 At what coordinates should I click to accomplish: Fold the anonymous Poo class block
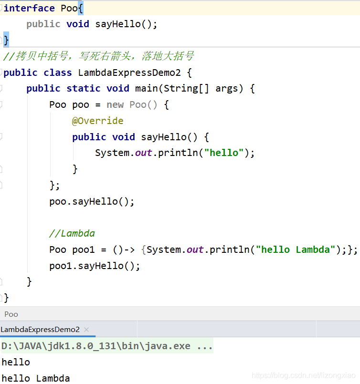tap(1, 104)
